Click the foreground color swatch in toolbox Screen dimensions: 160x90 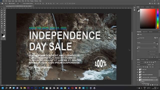tap(2, 35)
